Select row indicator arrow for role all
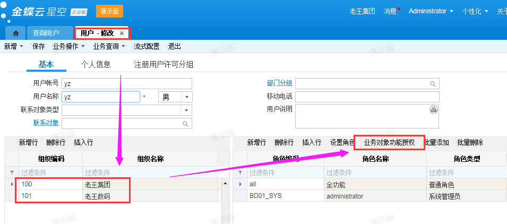 [x=240, y=184]
